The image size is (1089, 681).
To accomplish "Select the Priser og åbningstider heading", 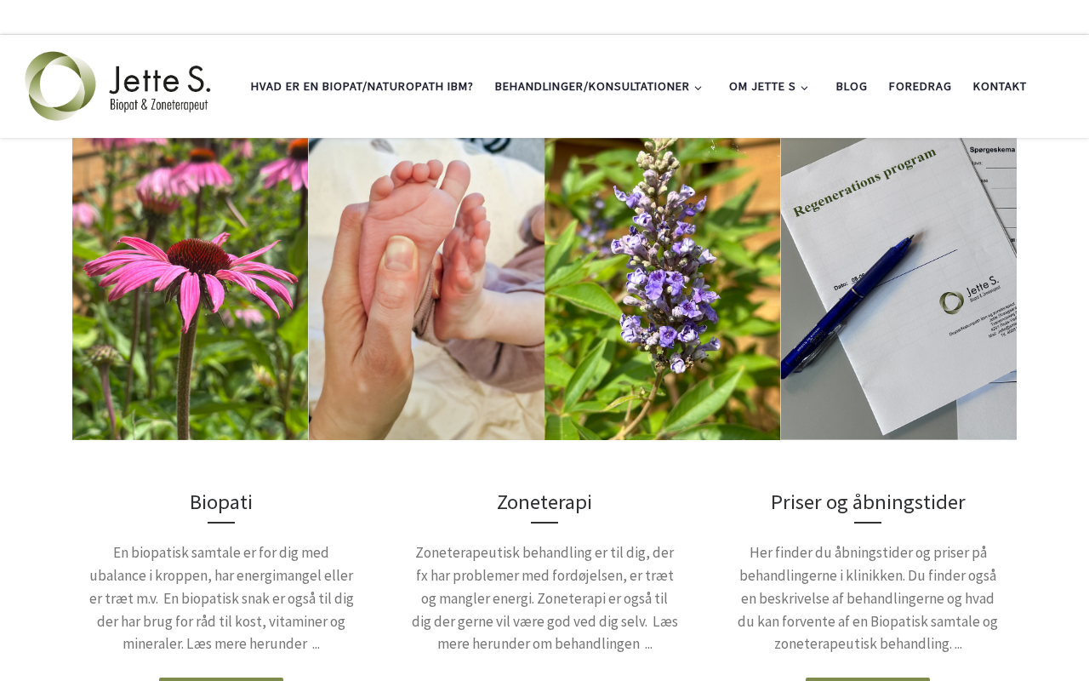I will point(868,502).
